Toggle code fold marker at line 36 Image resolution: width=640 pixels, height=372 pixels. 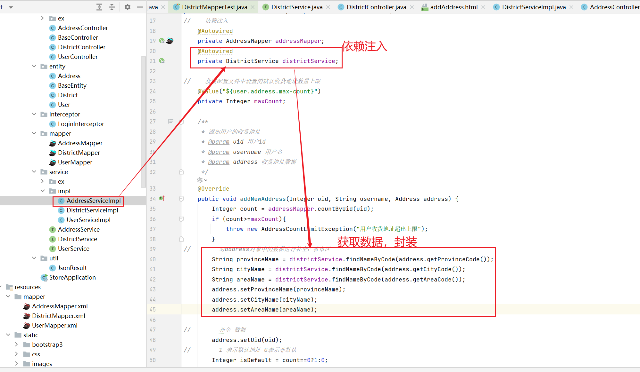click(181, 219)
